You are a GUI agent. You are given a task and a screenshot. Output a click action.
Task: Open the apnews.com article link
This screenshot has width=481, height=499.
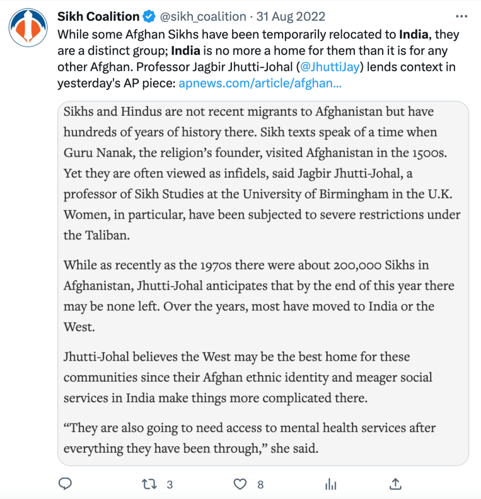pyautogui.click(x=260, y=83)
